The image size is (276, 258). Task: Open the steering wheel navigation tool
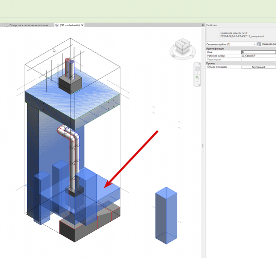coord(197,69)
